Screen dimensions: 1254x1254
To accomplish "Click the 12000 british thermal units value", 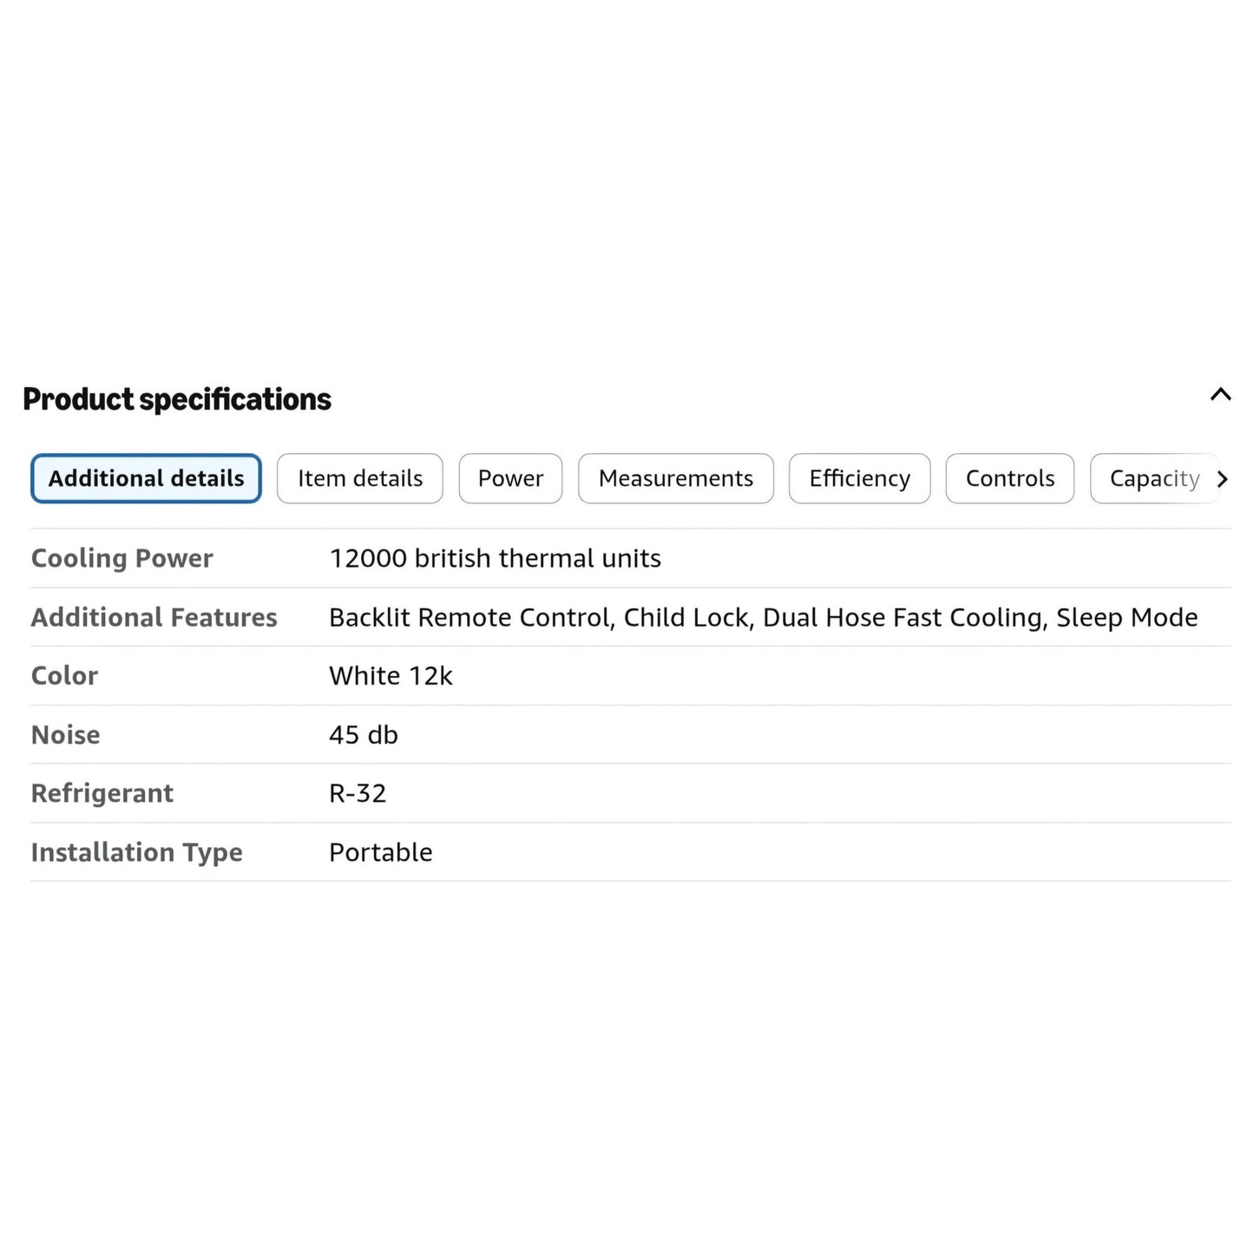I will tap(495, 558).
